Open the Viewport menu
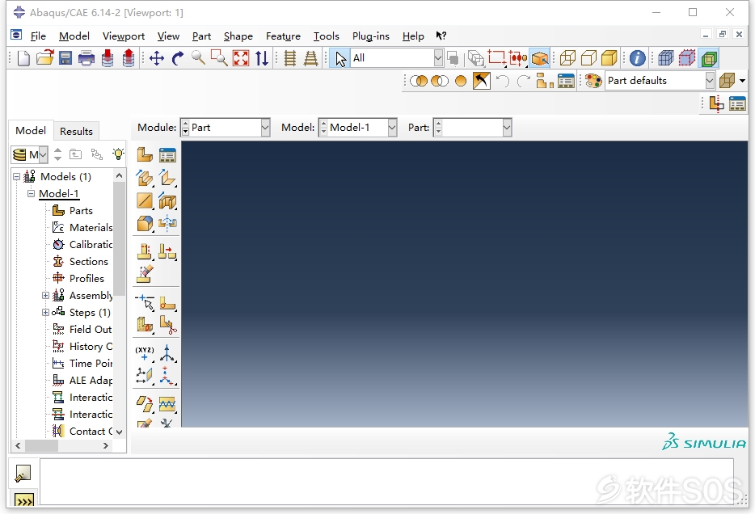755x514 pixels. (123, 36)
